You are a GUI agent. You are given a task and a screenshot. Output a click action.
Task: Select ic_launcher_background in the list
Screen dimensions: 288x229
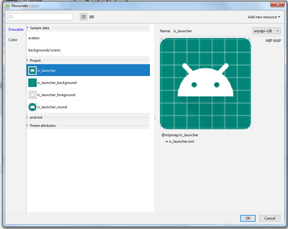(88, 83)
